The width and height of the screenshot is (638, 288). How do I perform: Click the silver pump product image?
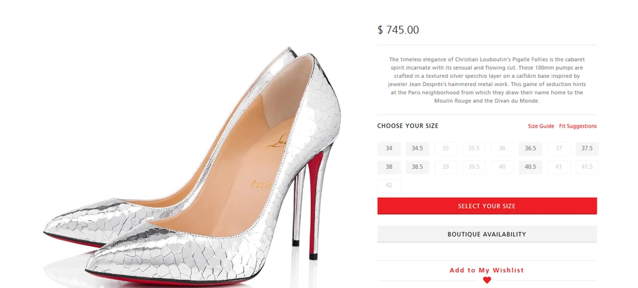[x=204, y=169]
